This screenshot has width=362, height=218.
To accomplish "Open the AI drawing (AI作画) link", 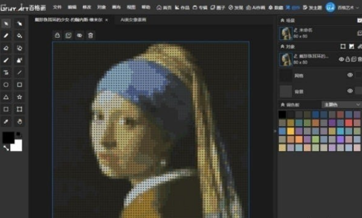I will click(x=255, y=8).
